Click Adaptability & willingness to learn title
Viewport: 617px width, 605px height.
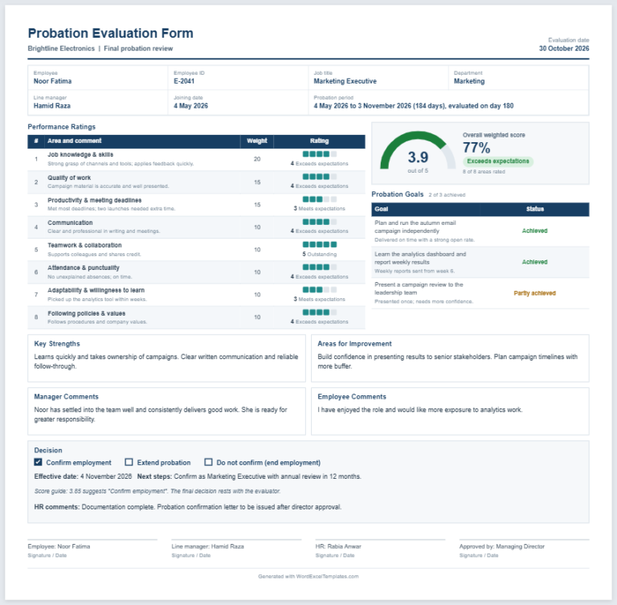(x=96, y=290)
